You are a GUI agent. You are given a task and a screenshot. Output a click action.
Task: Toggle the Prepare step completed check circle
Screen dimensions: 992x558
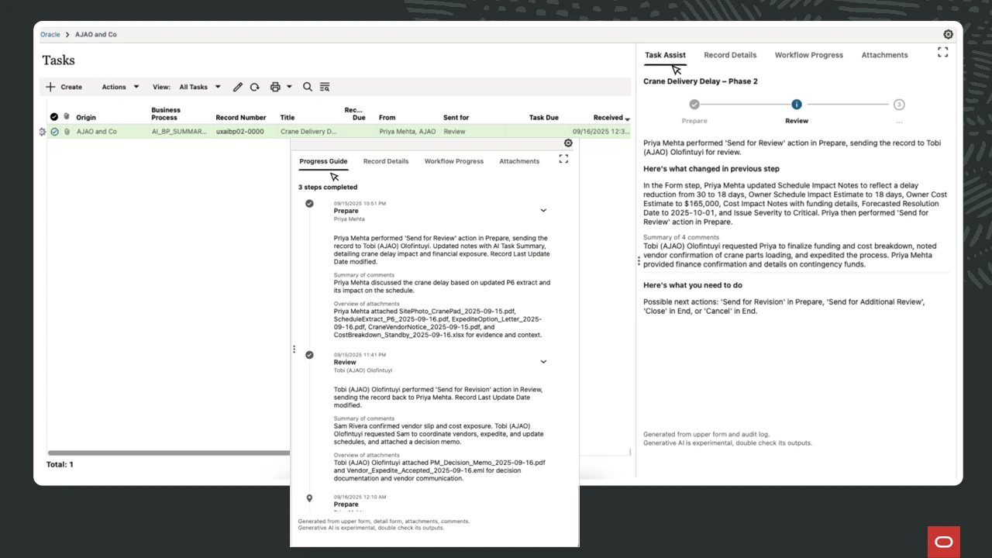[309, 203]
